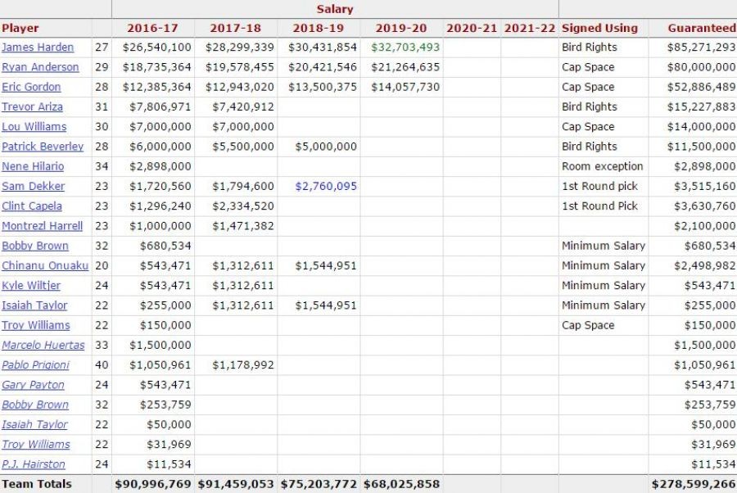Select the $80,000,000 guaranteed amount
Screen dimensions: 737x493
701,67
